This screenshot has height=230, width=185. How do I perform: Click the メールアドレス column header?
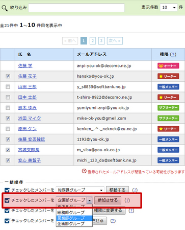click(113, 54)
